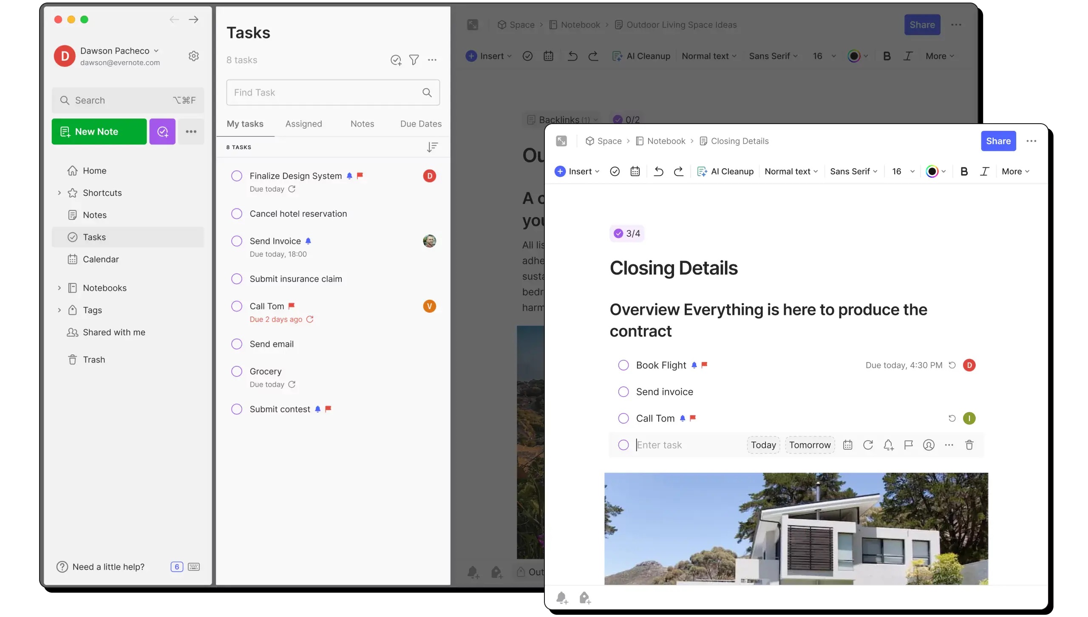
Task: Click the Insert button in Closing Details
Action: click(x=576, y=171)
